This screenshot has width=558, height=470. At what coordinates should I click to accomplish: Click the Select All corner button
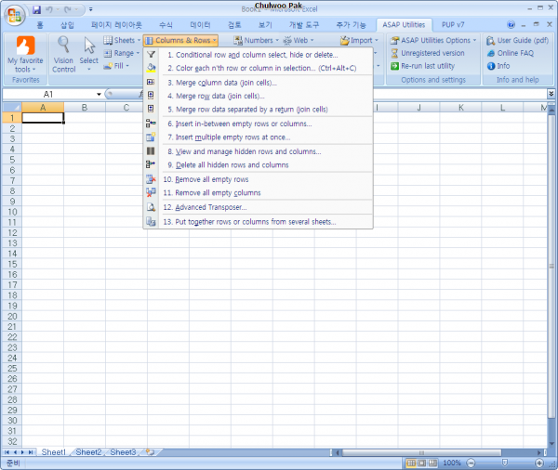click(x=12, y=107)
